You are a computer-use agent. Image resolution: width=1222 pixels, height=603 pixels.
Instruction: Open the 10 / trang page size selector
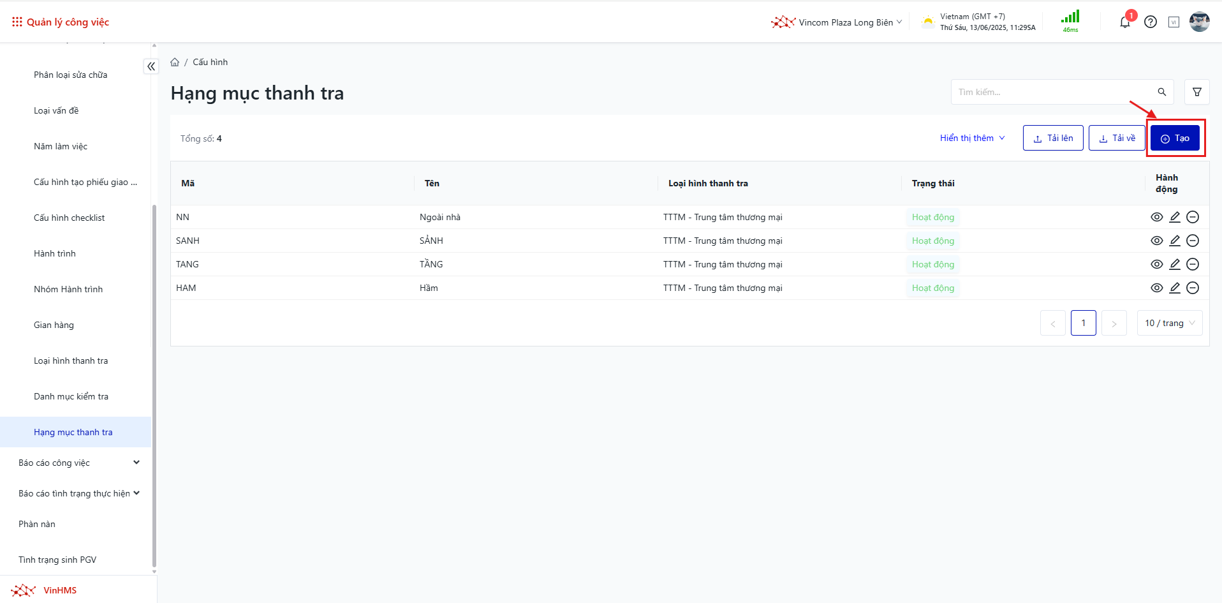[1170, 324]
